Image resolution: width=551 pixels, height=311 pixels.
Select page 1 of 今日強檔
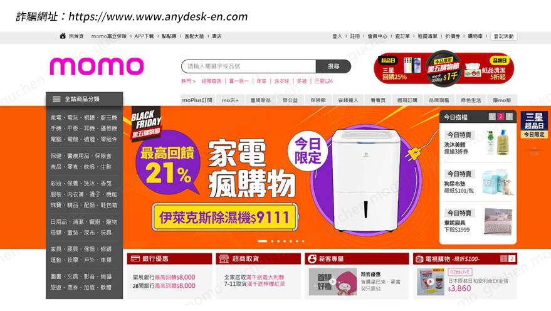[x=492, y=117]
